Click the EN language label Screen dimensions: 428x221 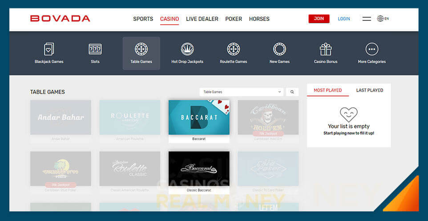tap(387, 19)
